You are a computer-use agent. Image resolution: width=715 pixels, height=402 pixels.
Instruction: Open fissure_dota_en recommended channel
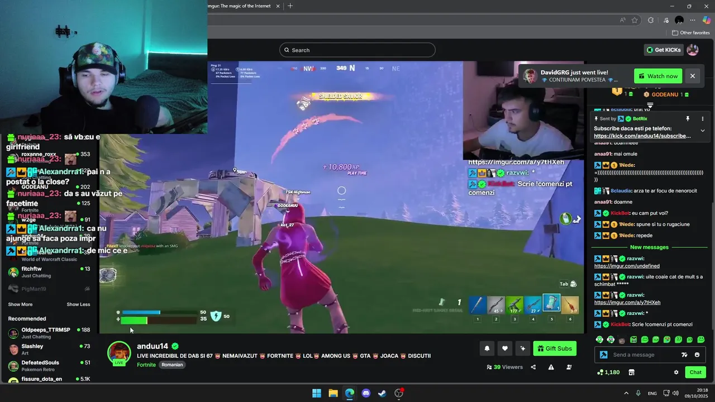pos(49,379)
